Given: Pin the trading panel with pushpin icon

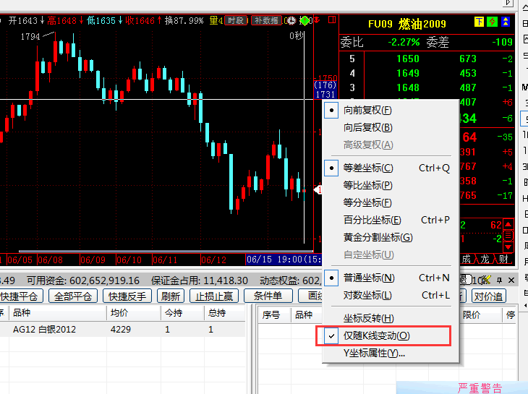Looking at the screenshot, I should tap(499, 280).
